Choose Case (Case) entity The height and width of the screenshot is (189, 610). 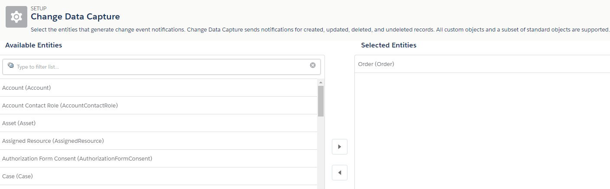pyautogui.click(x=17, y=176)
